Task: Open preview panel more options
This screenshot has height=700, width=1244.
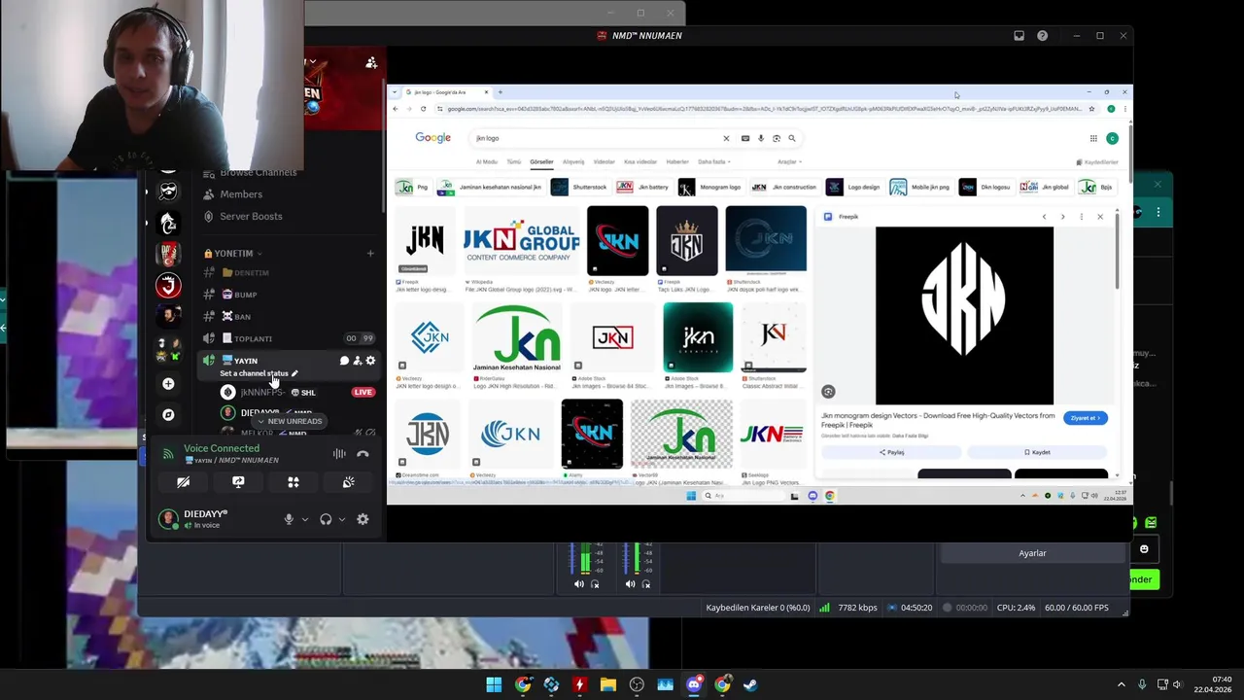Action: coord(1081,217)
